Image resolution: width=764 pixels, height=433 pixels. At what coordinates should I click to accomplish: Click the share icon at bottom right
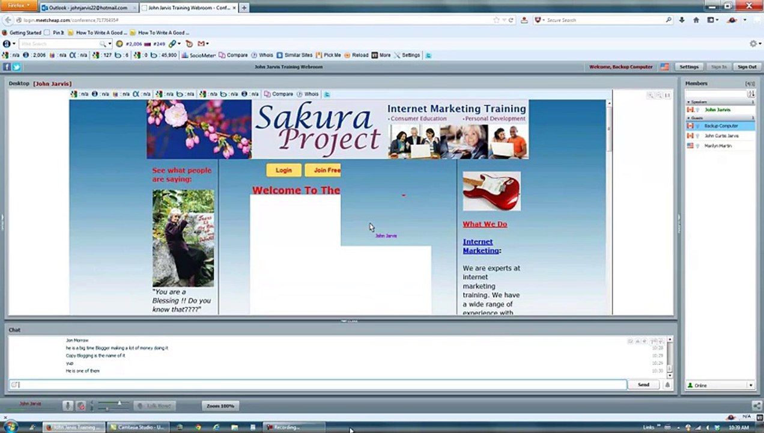757,406
